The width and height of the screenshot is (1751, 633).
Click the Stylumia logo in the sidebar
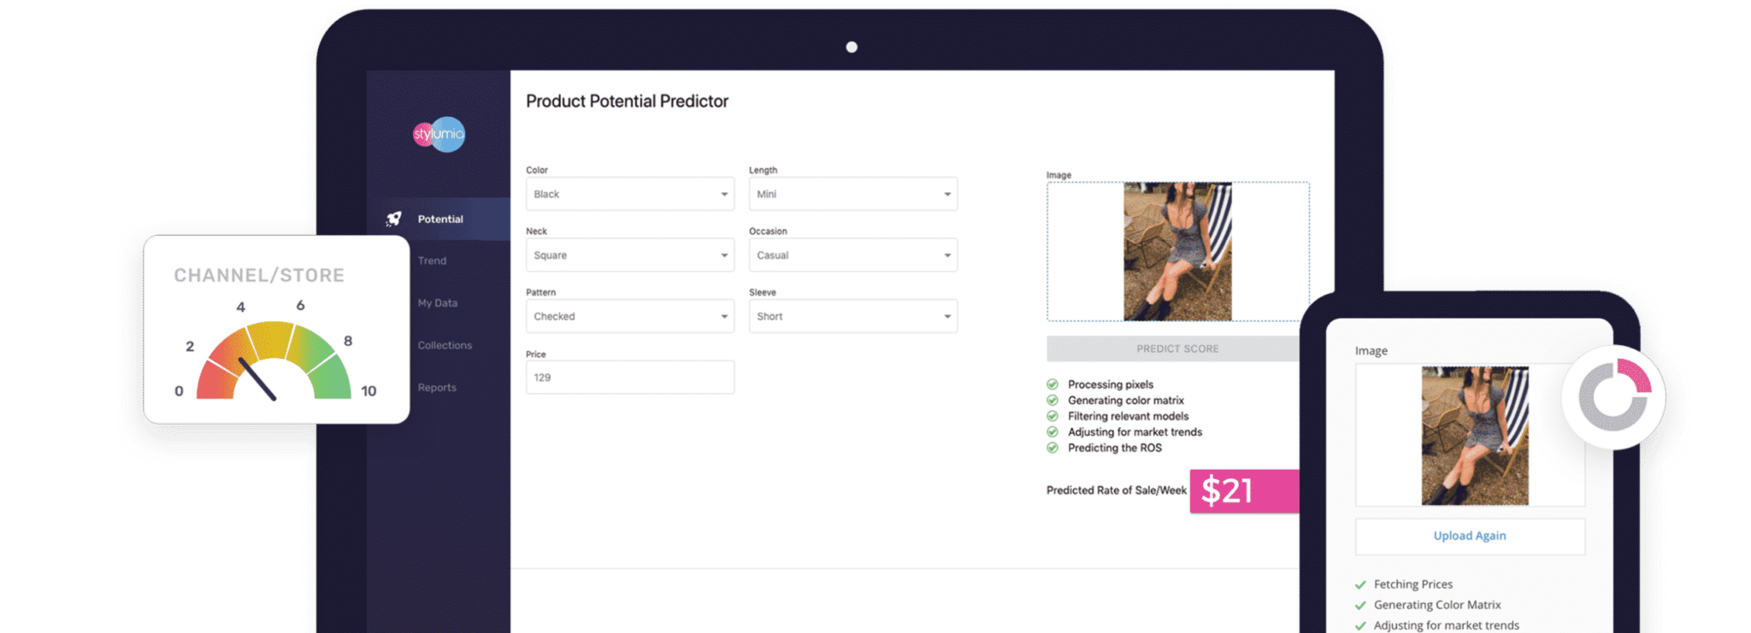click(439, 134)
